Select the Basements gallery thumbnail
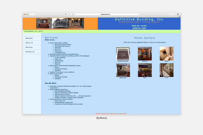Viewport: 203px width, 135px height. (x=123, y=70)
